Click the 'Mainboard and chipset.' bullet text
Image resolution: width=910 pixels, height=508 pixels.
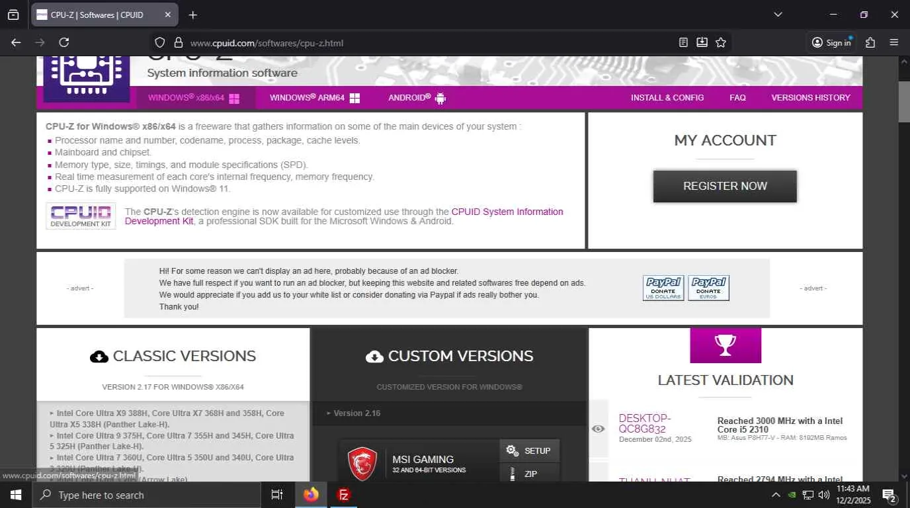(103, 152)
